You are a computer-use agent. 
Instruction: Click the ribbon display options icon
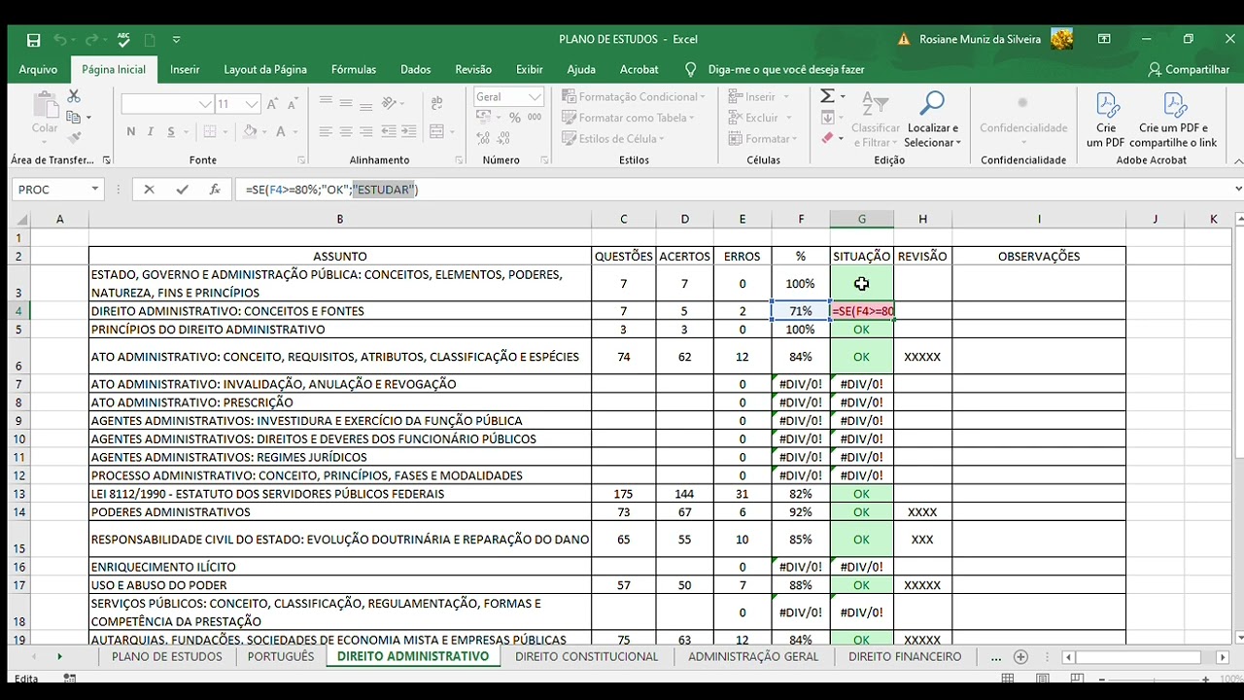pos(1104,40)
